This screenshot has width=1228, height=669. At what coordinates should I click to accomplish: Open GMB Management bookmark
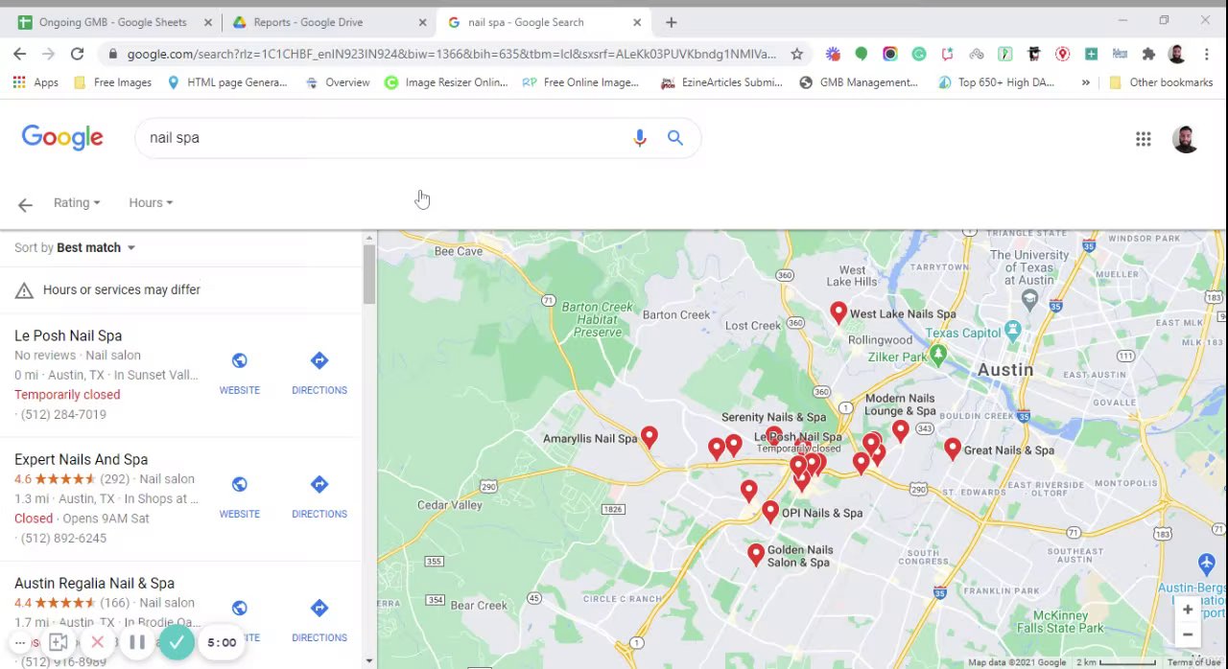pyautogui.click(x=858, y=82)
